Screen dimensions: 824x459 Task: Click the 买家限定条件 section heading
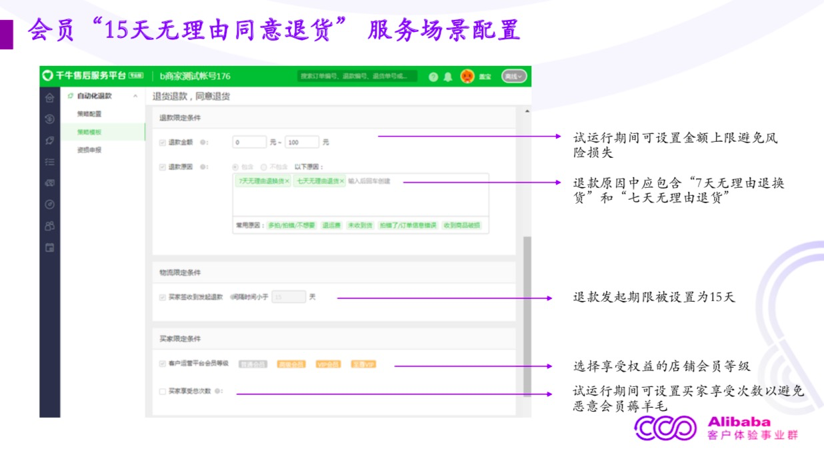(179, 339)
